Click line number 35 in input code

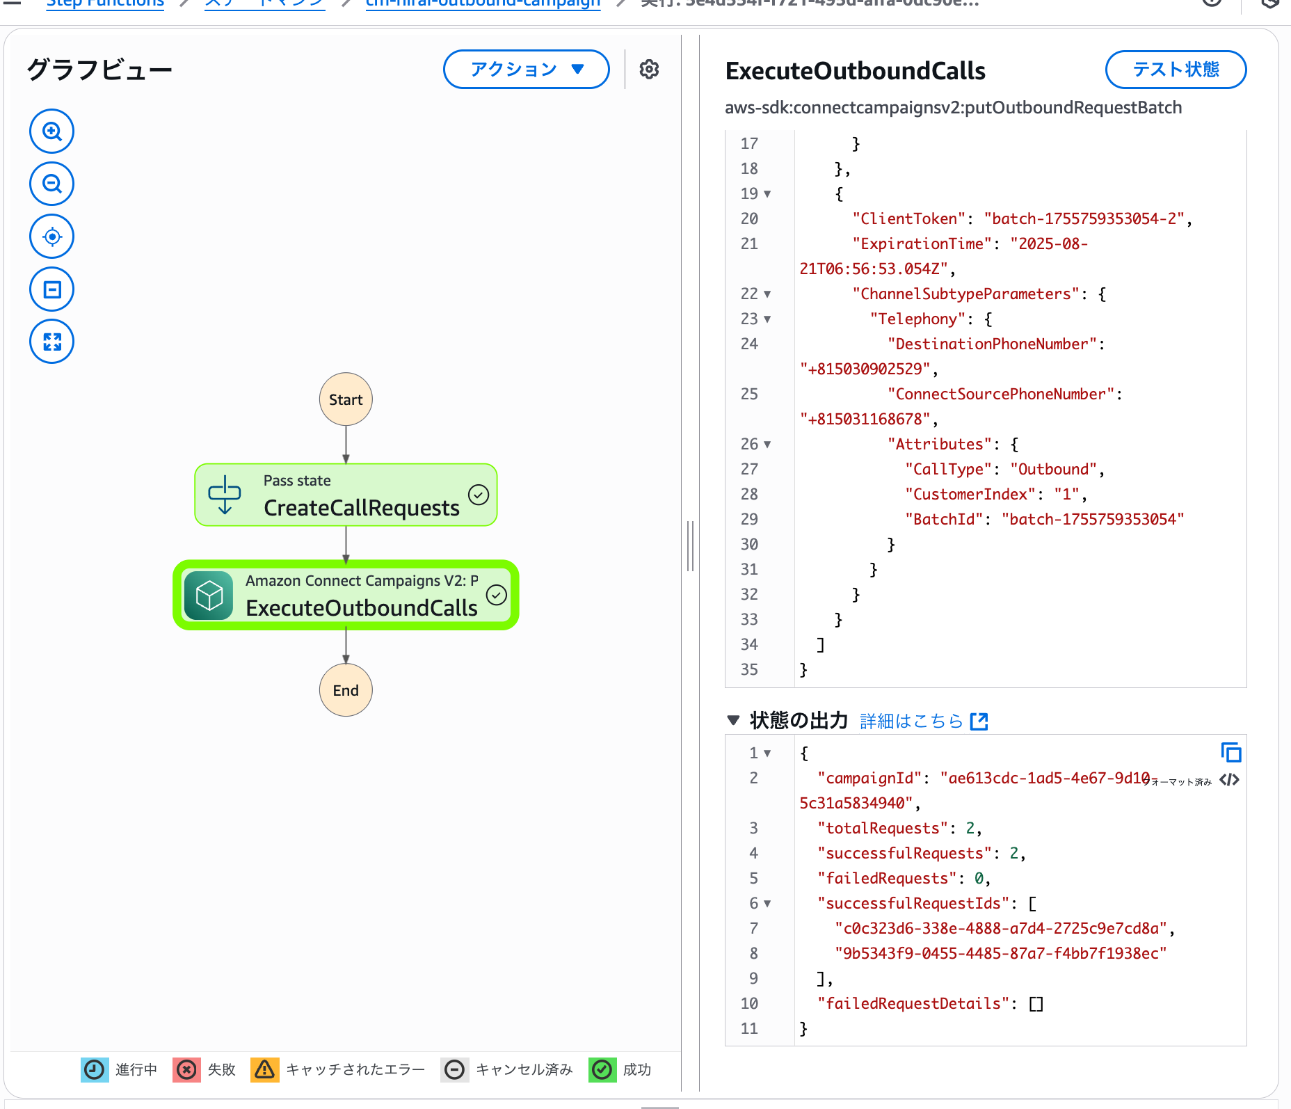coord(749,670)
